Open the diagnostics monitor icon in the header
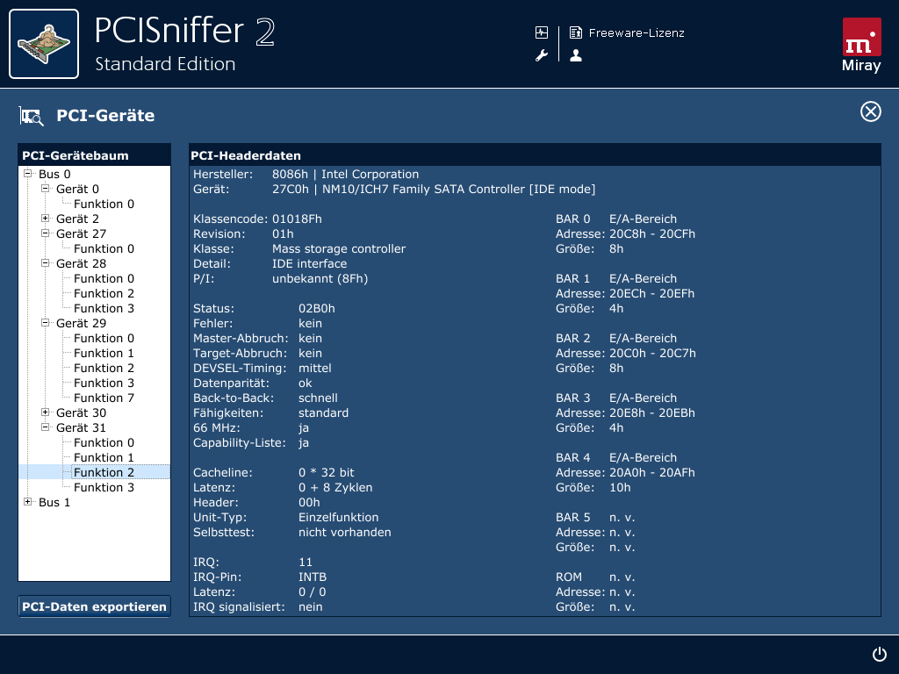 [x=543, y=32]
